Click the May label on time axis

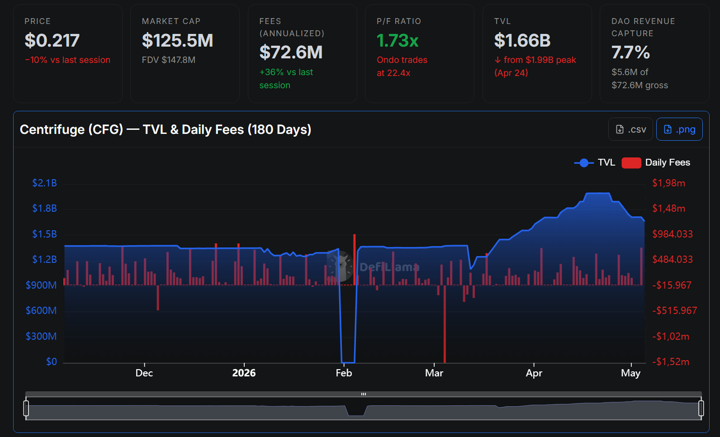pyautogui.click(x=631, y=373)
